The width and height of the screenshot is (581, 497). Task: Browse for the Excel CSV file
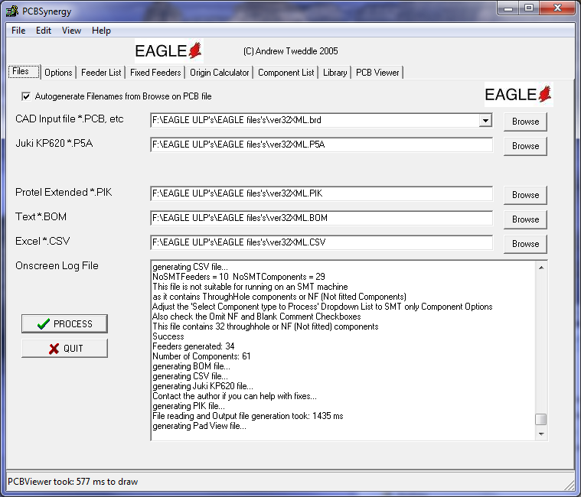(525, 244)
